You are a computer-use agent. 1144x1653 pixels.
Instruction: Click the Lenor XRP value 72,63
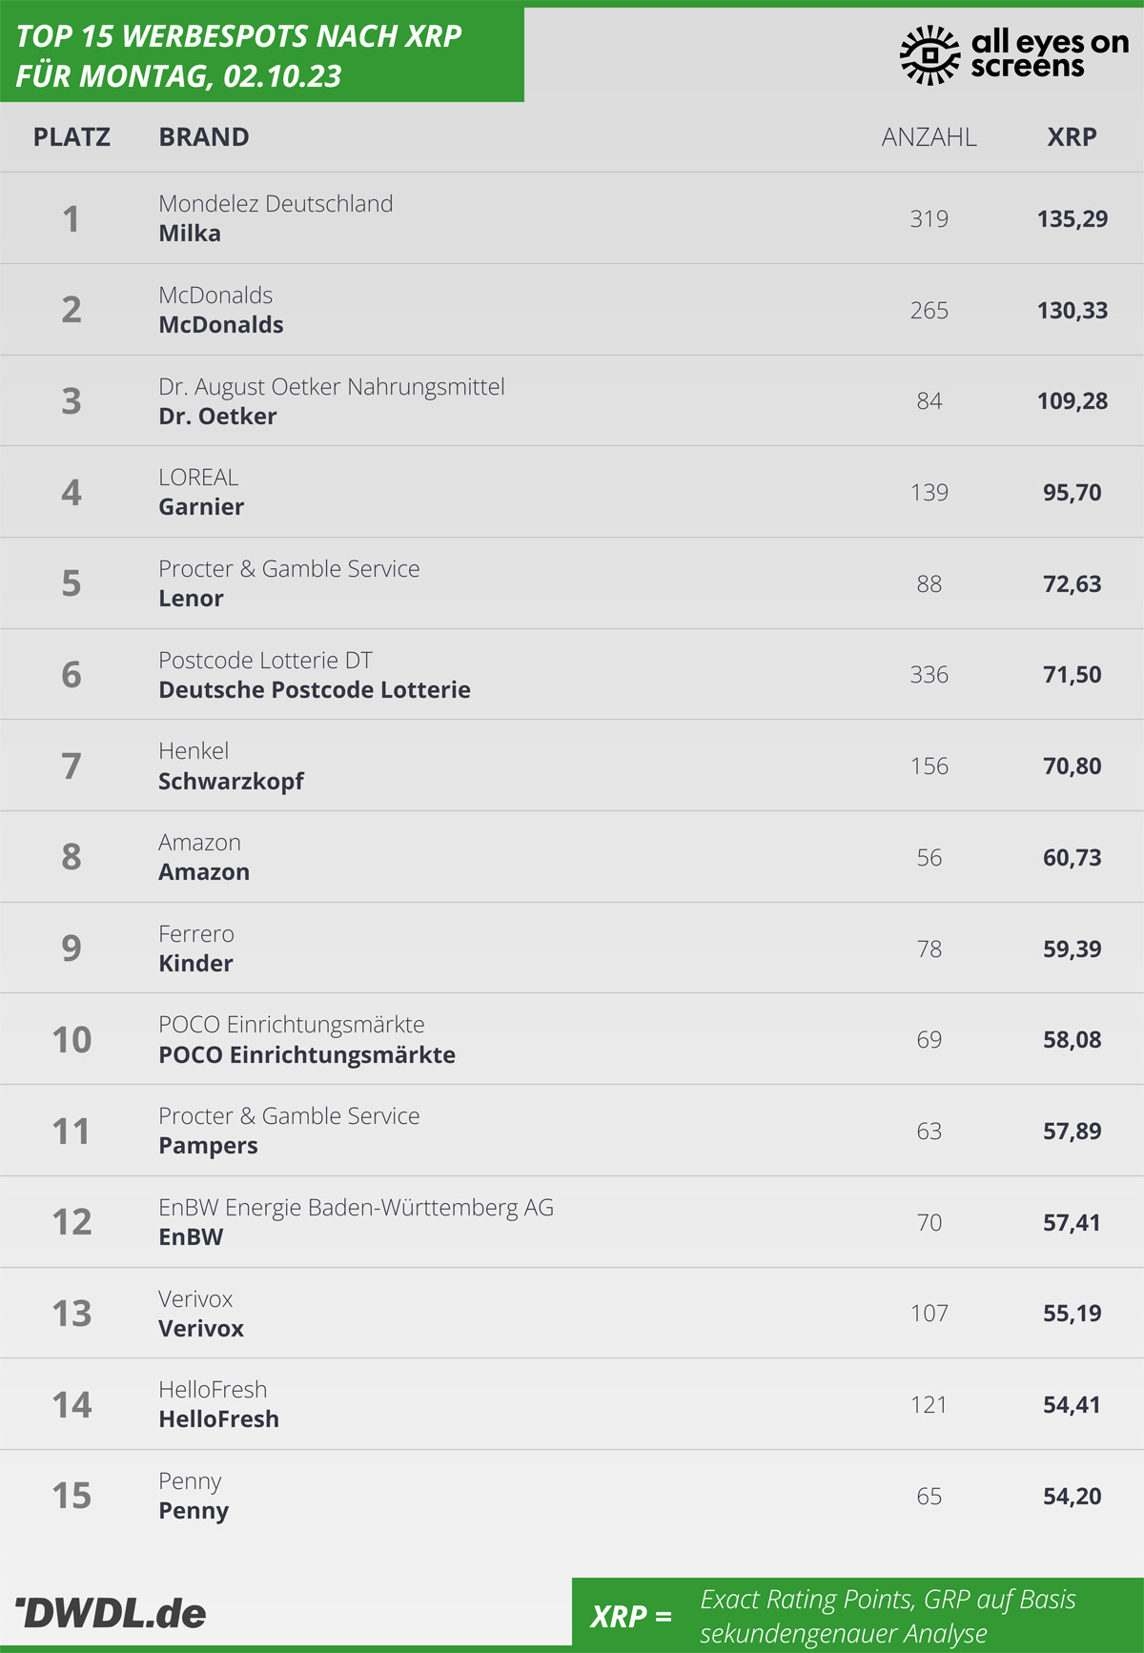(1072, 583)
